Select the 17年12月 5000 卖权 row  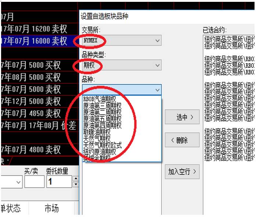click(39, 101)
